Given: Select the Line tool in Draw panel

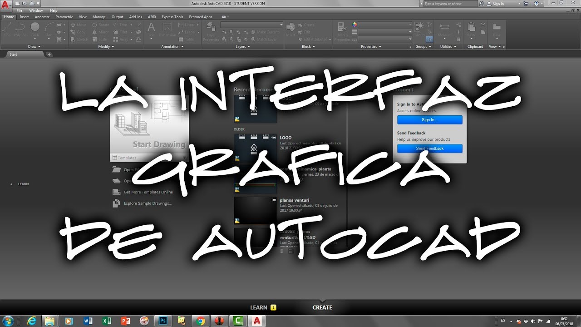Looking at the screenshot, I should click(x=7, y=30).
